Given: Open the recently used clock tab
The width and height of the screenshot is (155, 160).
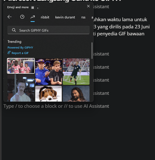Looking at the screenshot, I should pos(22,17).
